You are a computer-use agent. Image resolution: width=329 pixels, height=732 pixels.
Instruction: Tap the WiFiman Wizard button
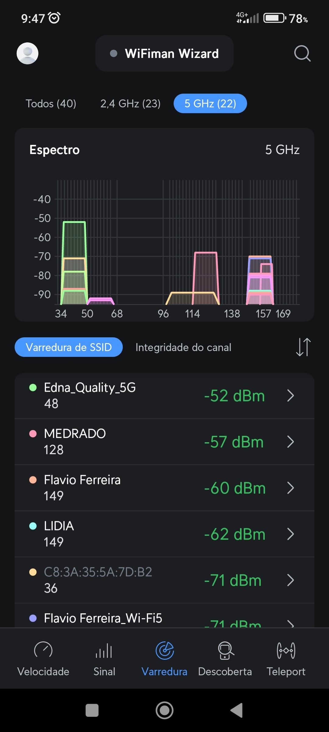click(164, 54)
